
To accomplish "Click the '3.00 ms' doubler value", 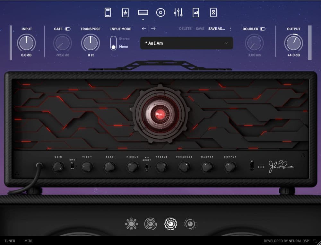I will 254,55.
